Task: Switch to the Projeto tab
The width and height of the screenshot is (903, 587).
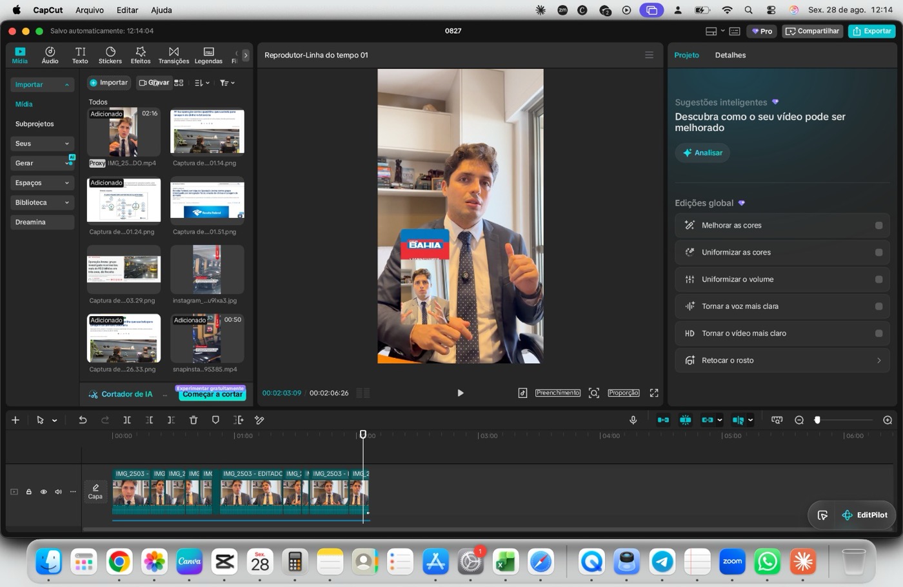Action: (x=686, y=55)
